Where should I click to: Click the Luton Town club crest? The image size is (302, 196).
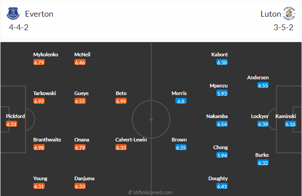(x=289, y=14)
